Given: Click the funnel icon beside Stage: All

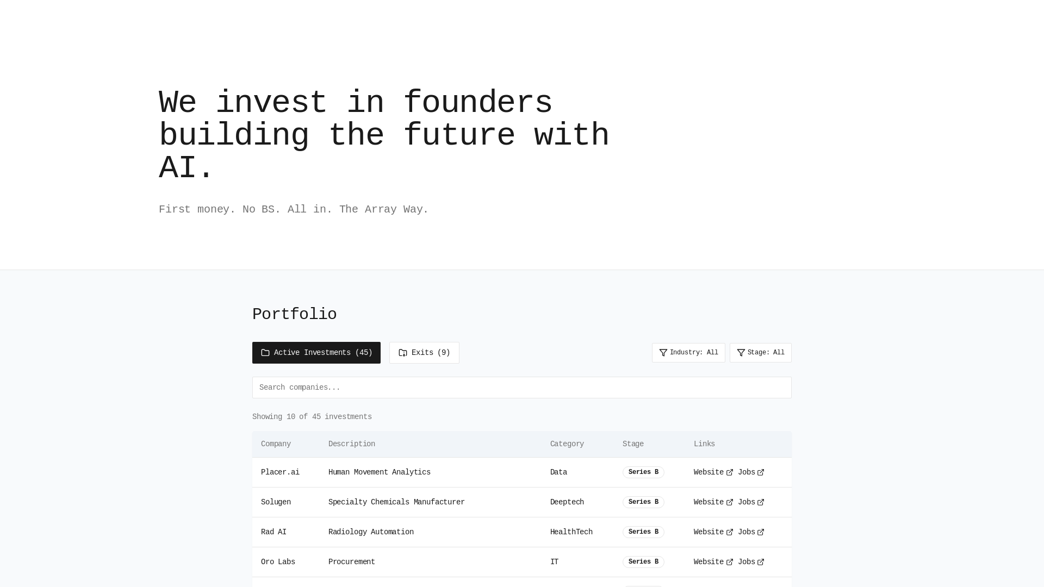Looking at the screenshot, I should 741,353.
